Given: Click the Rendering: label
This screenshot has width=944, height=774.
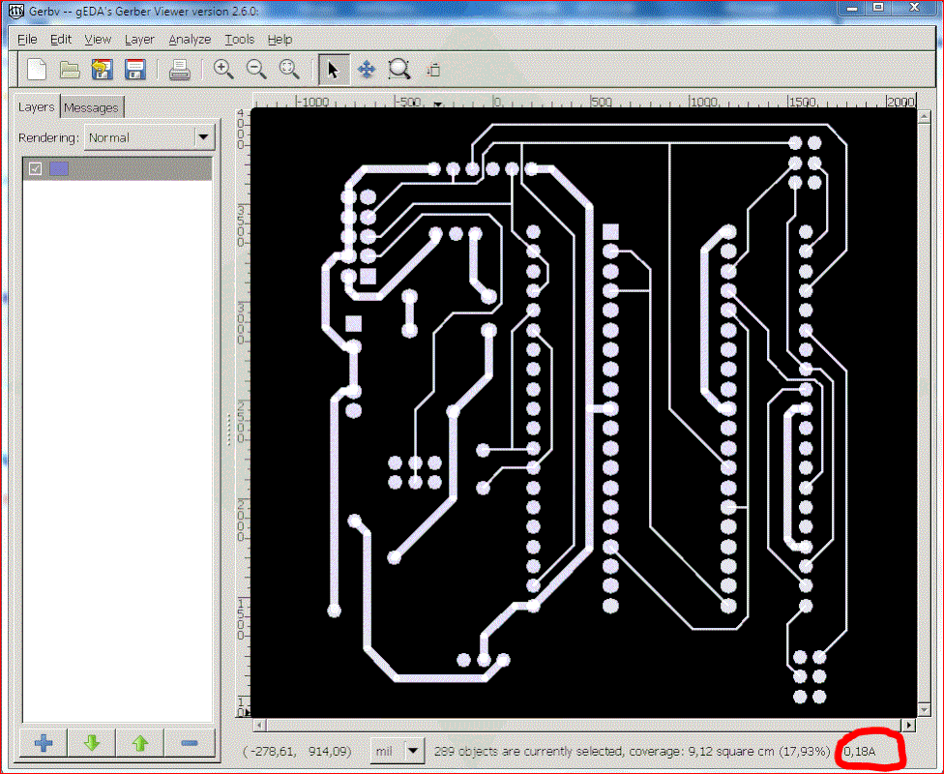Looking at the screenshot, I should click(x=48, y=138).
